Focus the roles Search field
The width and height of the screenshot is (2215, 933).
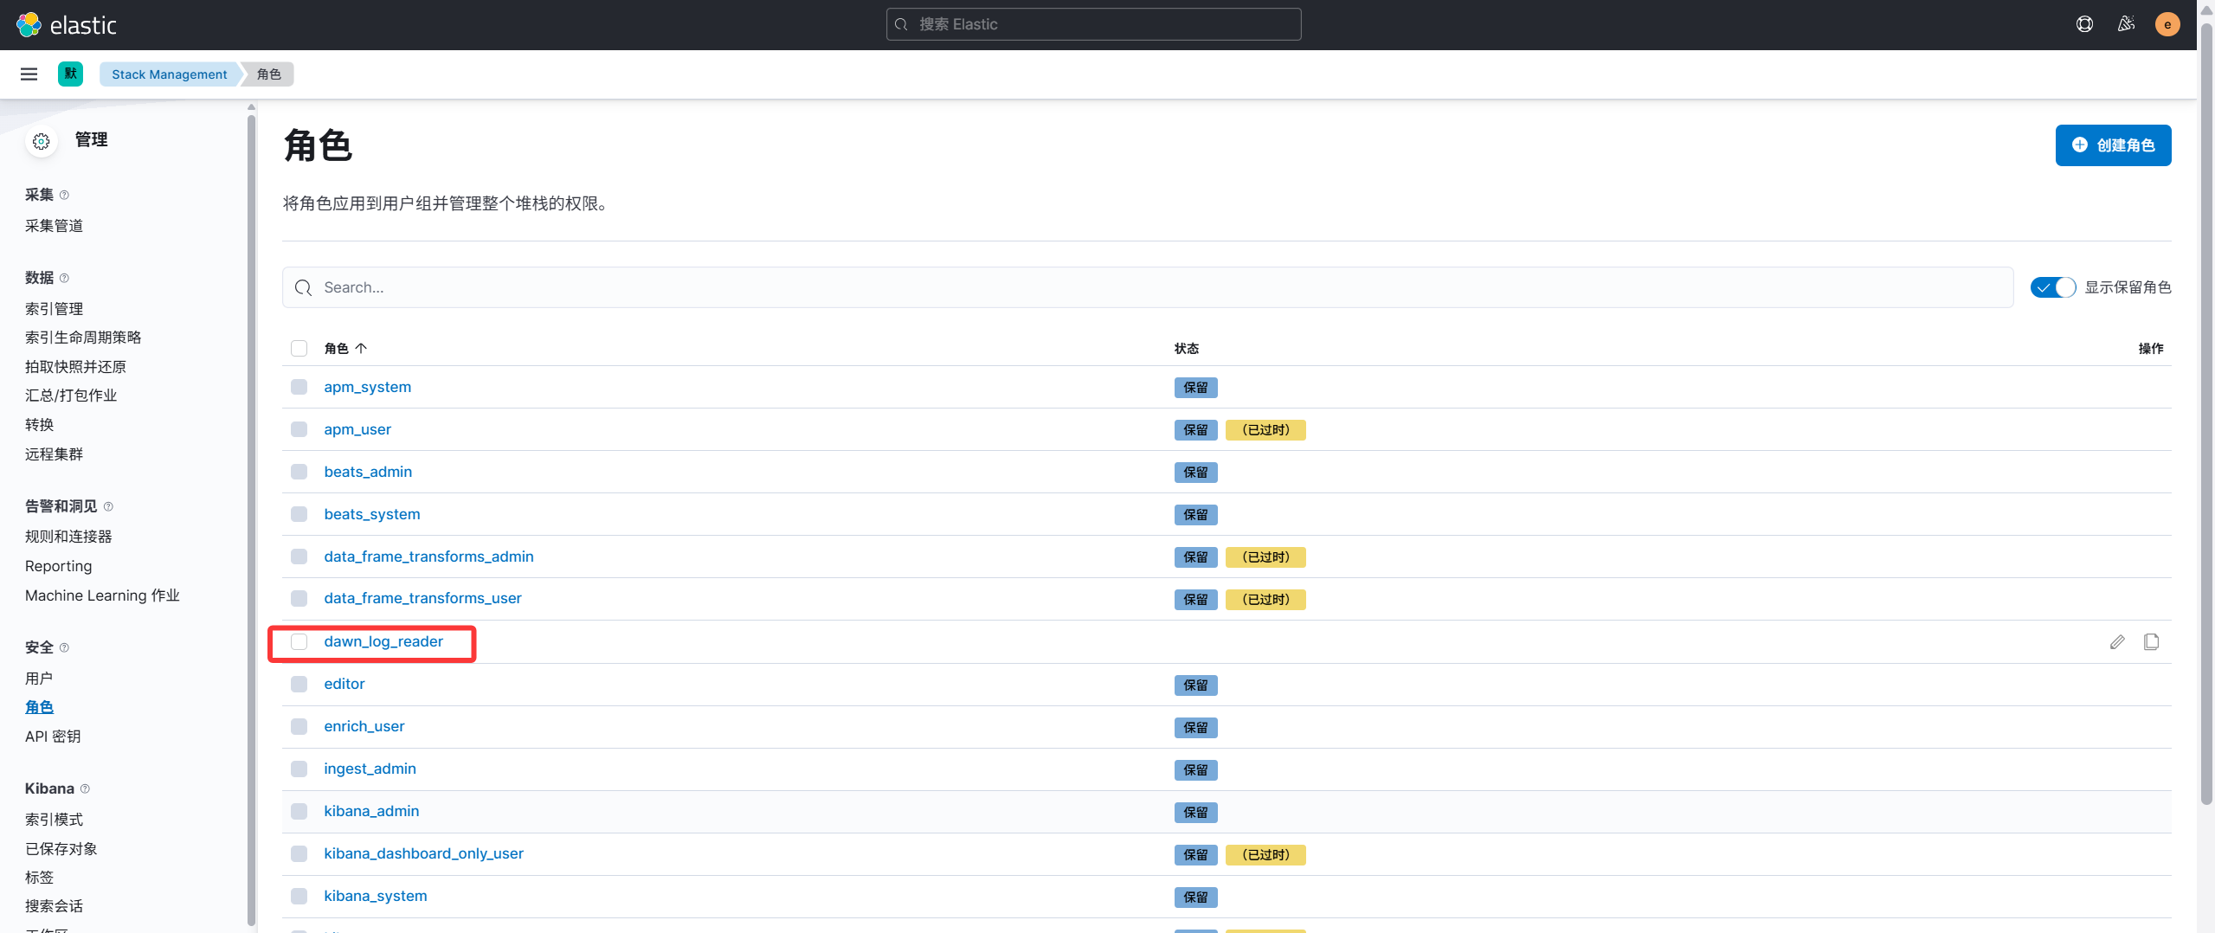click(x=1148, y=287)
